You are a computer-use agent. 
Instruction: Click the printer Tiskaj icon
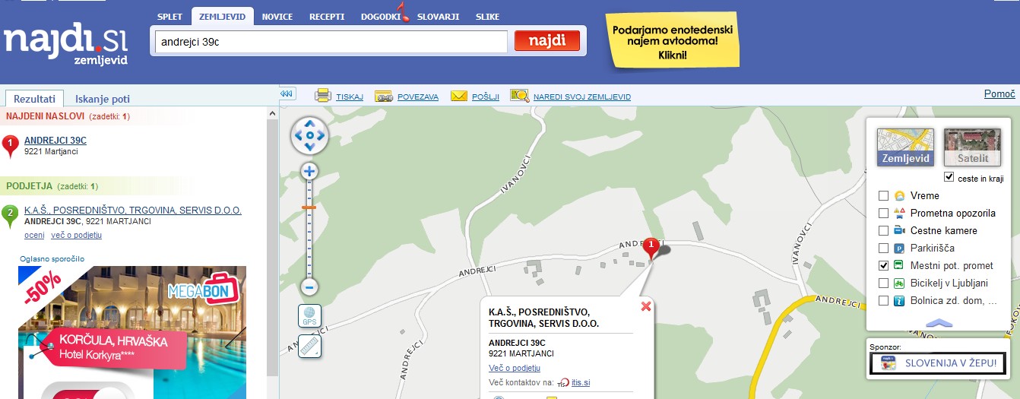[x=323, y=96]
